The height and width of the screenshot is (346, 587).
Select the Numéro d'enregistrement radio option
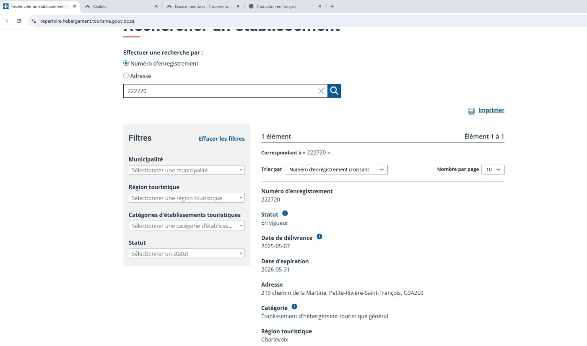point(126,63)
